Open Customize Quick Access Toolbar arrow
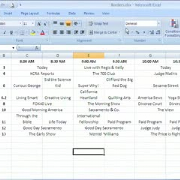This screenshot has width=180, height=180. [21, 5]
